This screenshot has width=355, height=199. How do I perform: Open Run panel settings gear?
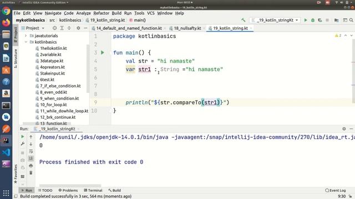344,129
